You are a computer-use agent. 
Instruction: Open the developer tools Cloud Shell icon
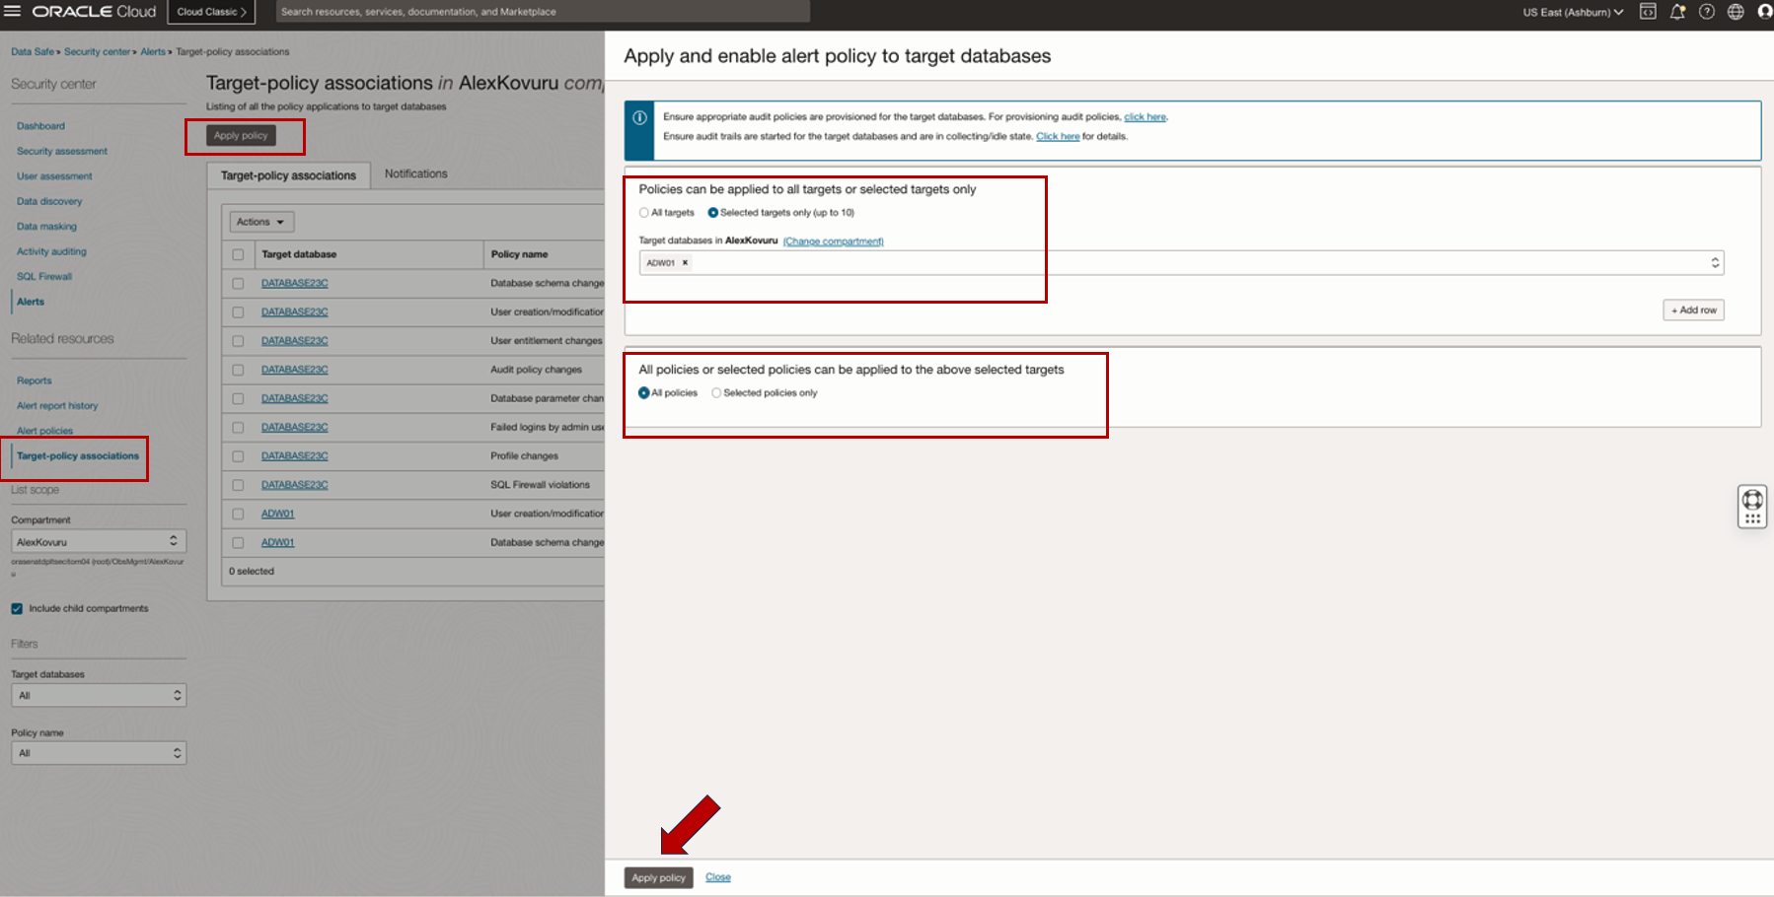[1648, 12]
